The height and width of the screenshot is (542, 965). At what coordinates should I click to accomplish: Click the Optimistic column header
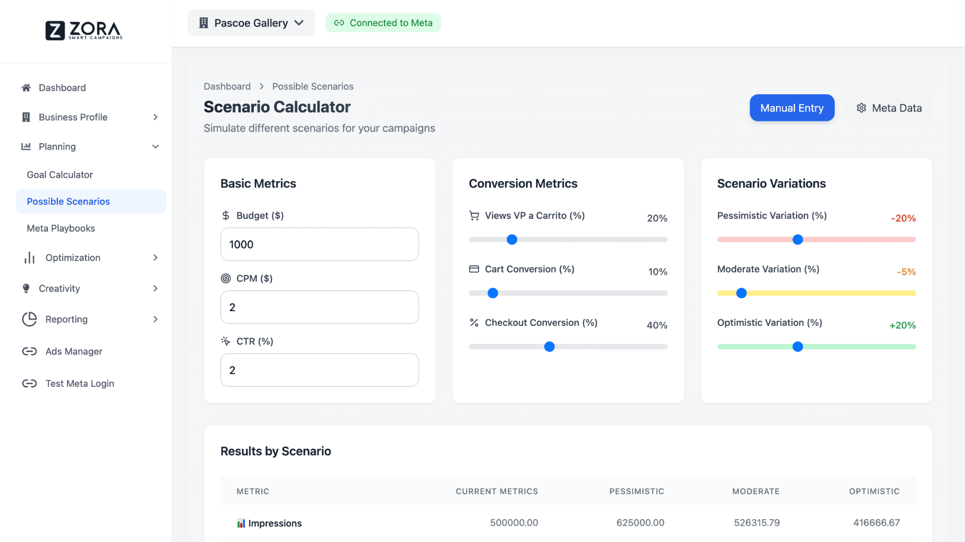[x=874, y=491]
